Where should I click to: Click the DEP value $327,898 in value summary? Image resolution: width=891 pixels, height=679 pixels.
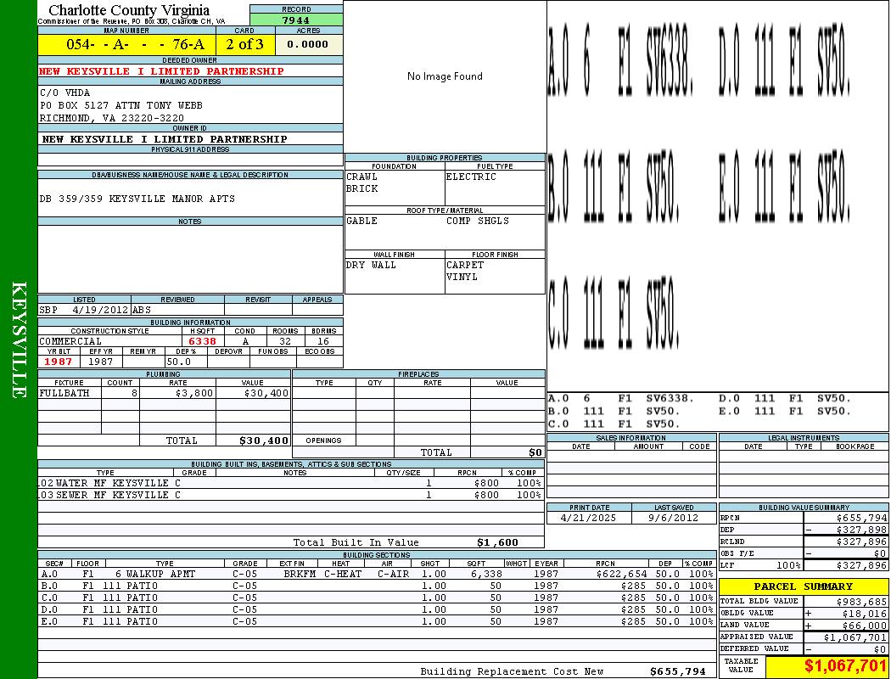[861, 530]
